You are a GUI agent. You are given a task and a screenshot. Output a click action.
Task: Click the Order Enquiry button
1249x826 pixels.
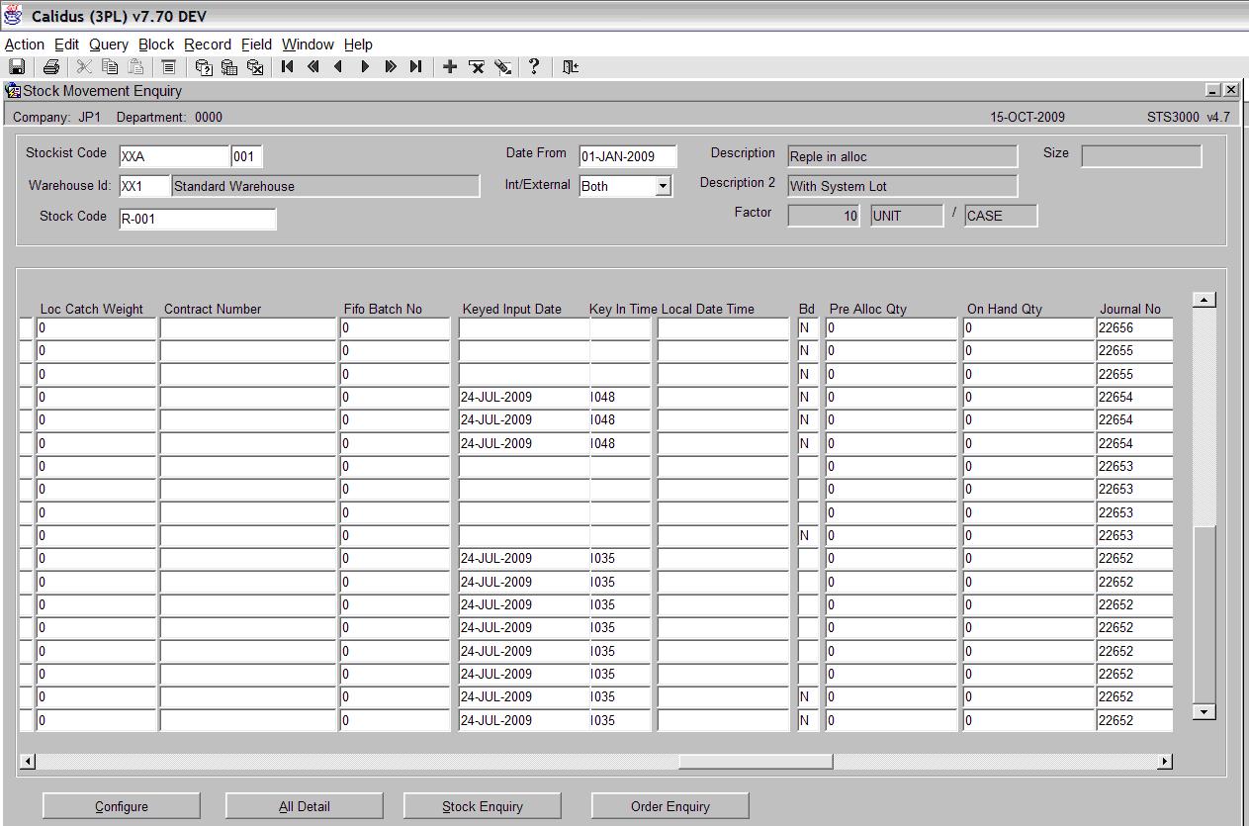[670, 806]
